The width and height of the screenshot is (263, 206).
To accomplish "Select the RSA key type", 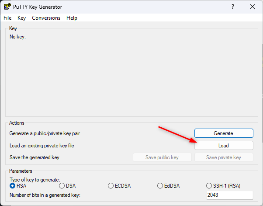I will [x=18, y=186].
